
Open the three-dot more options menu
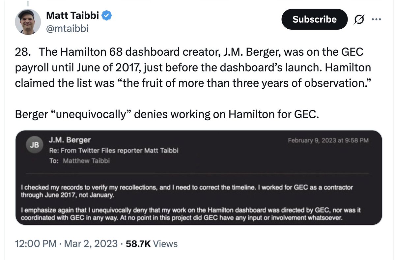(x=376, y=19)
